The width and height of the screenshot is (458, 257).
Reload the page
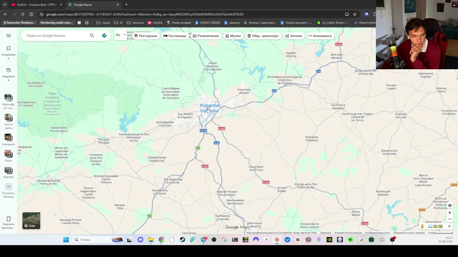coord(23,14)
